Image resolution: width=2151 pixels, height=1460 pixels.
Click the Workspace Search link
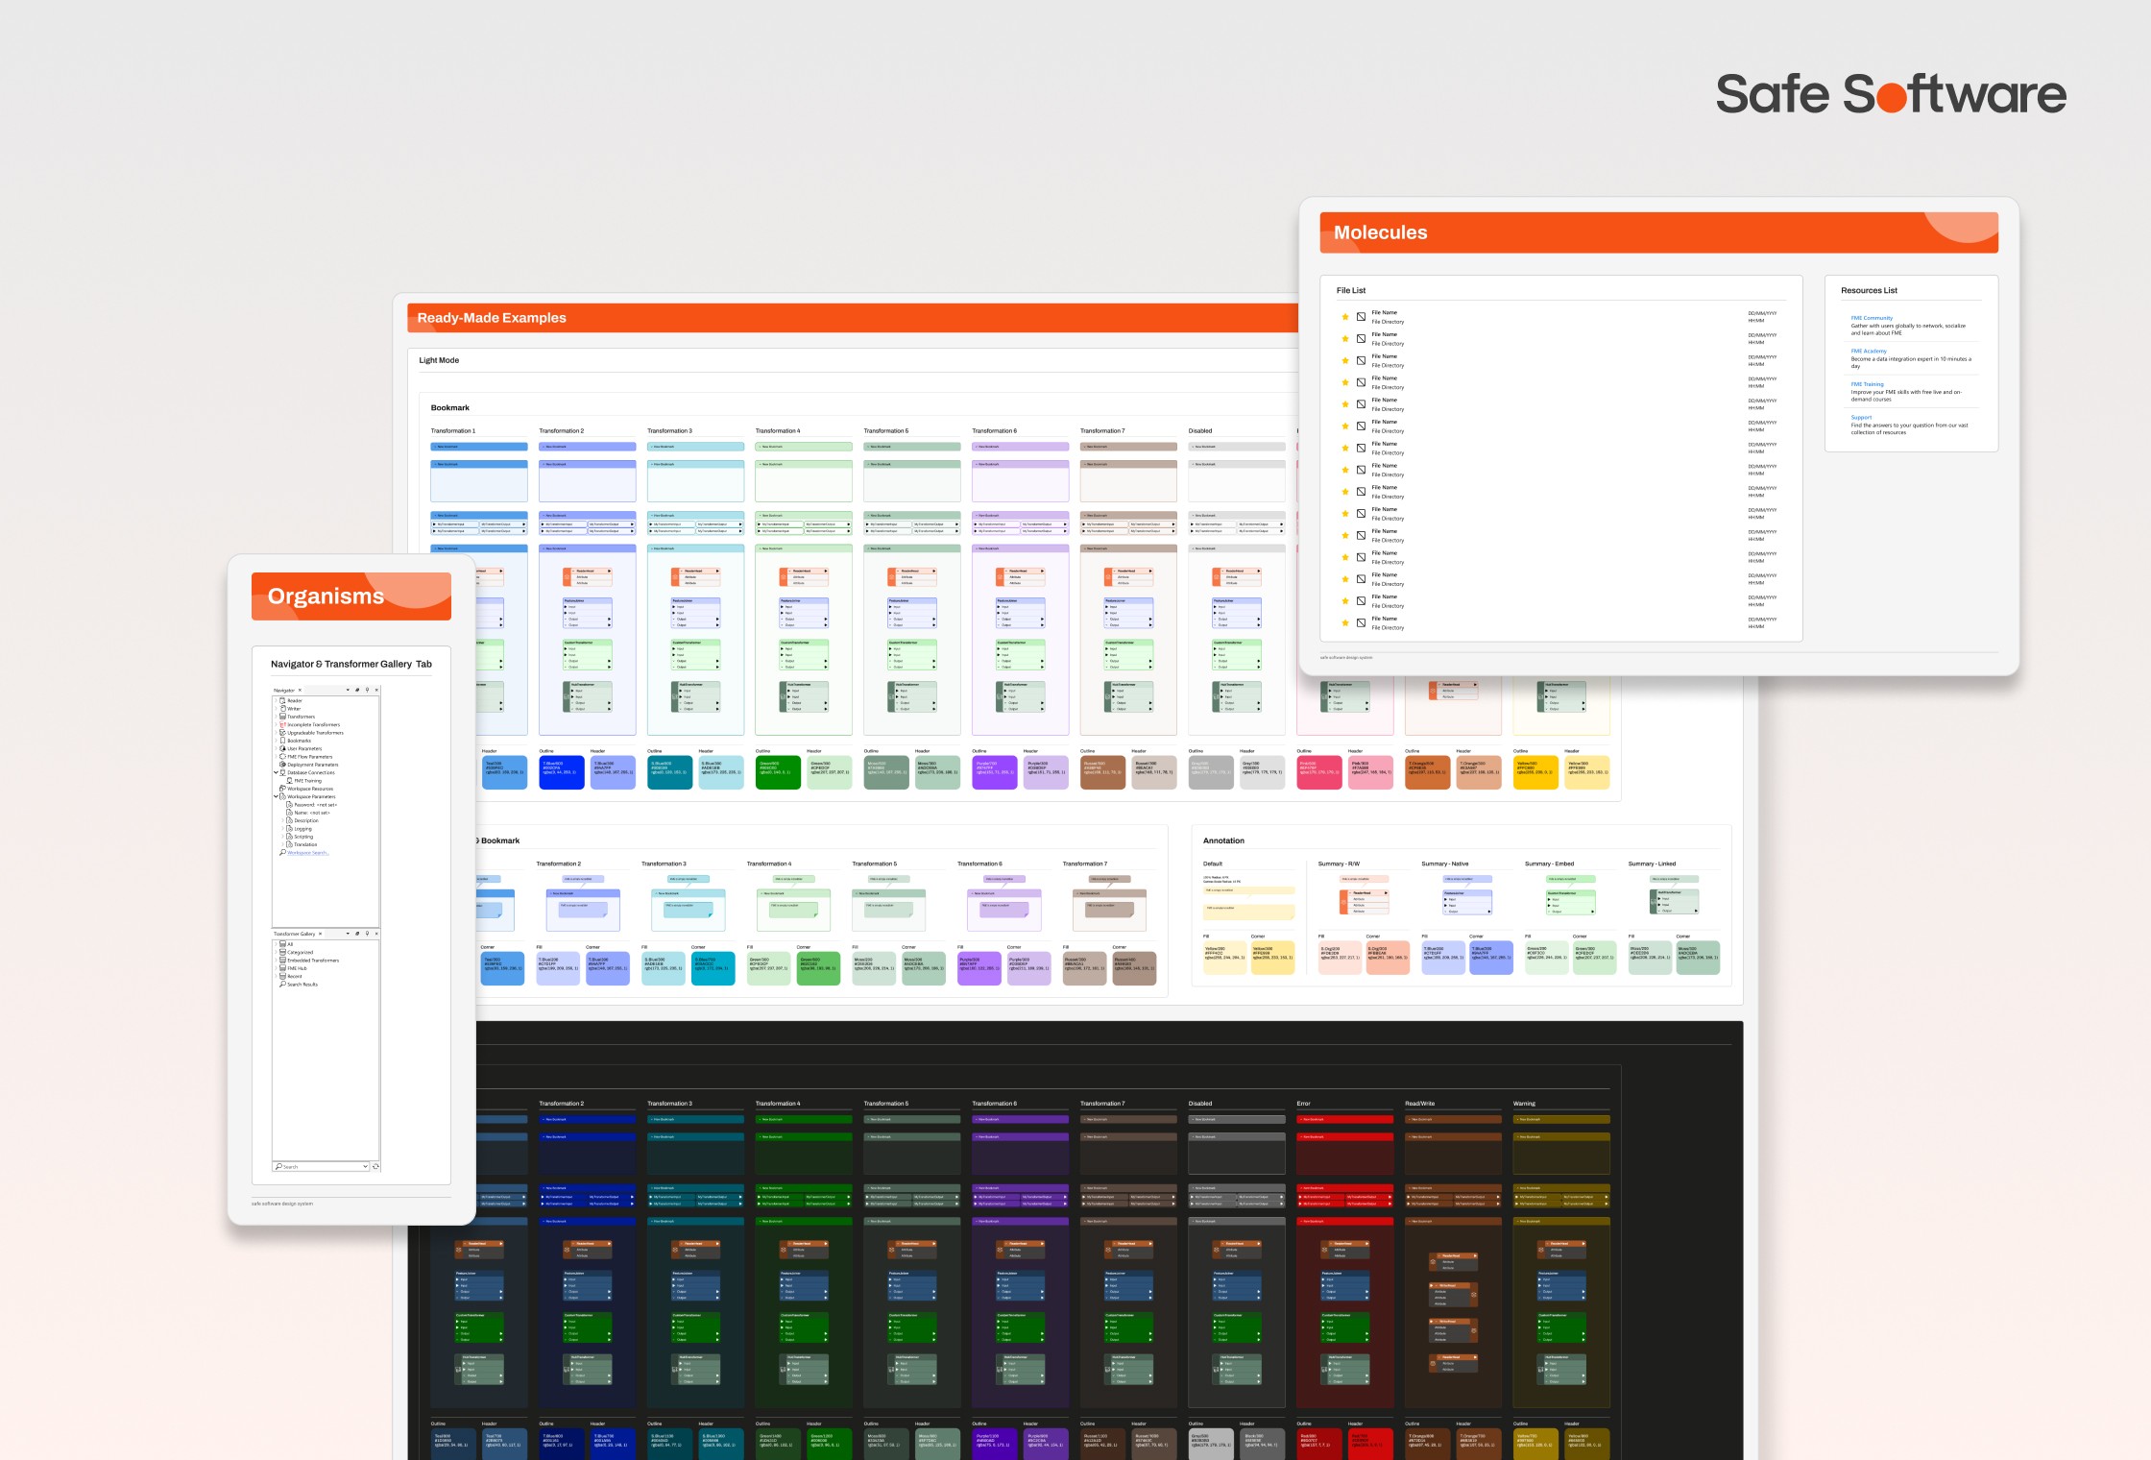tap(308, 853)
